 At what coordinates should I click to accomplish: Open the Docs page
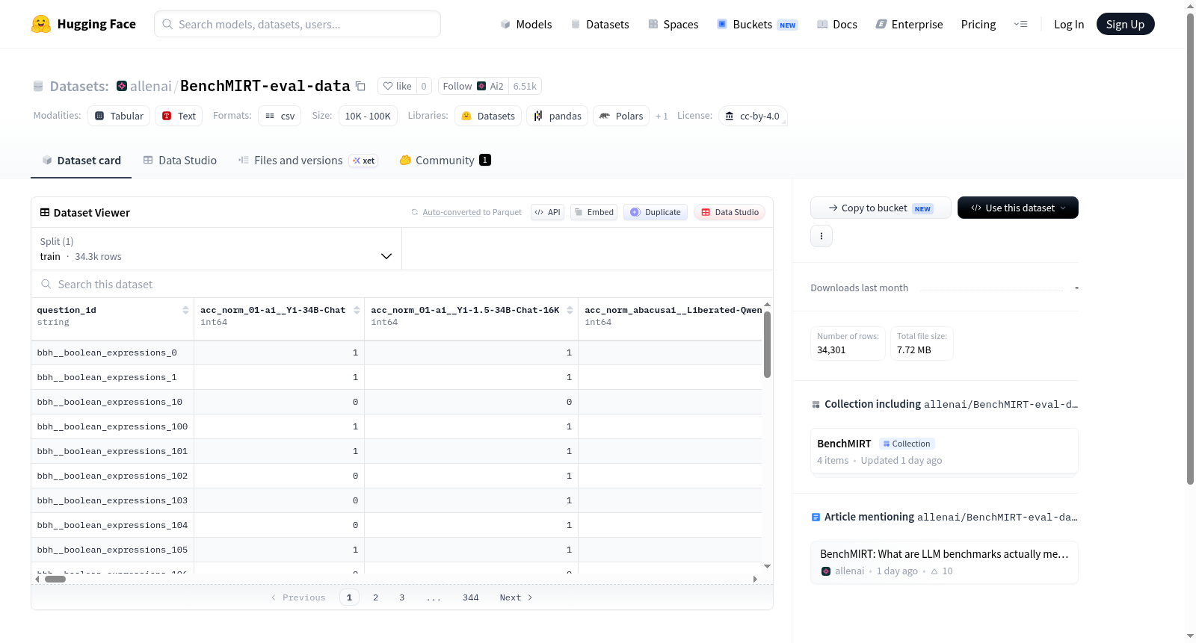point(837,24)
